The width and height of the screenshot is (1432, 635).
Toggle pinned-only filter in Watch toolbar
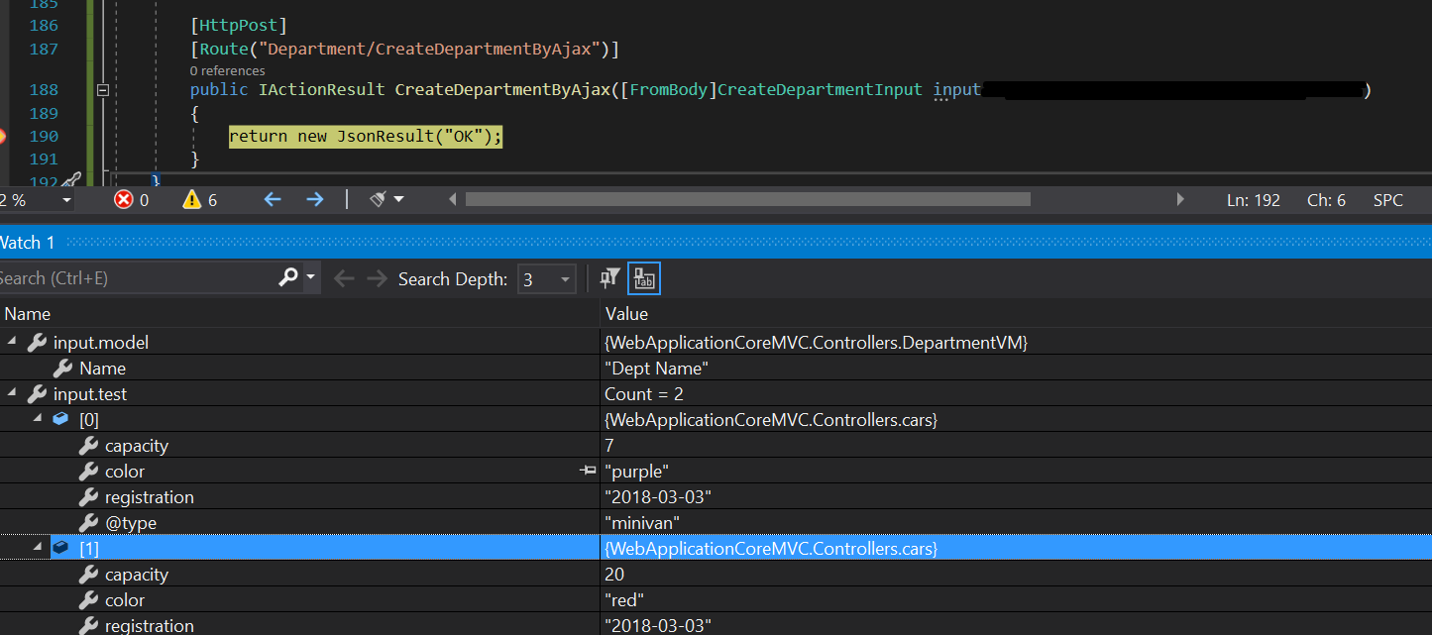609,278
